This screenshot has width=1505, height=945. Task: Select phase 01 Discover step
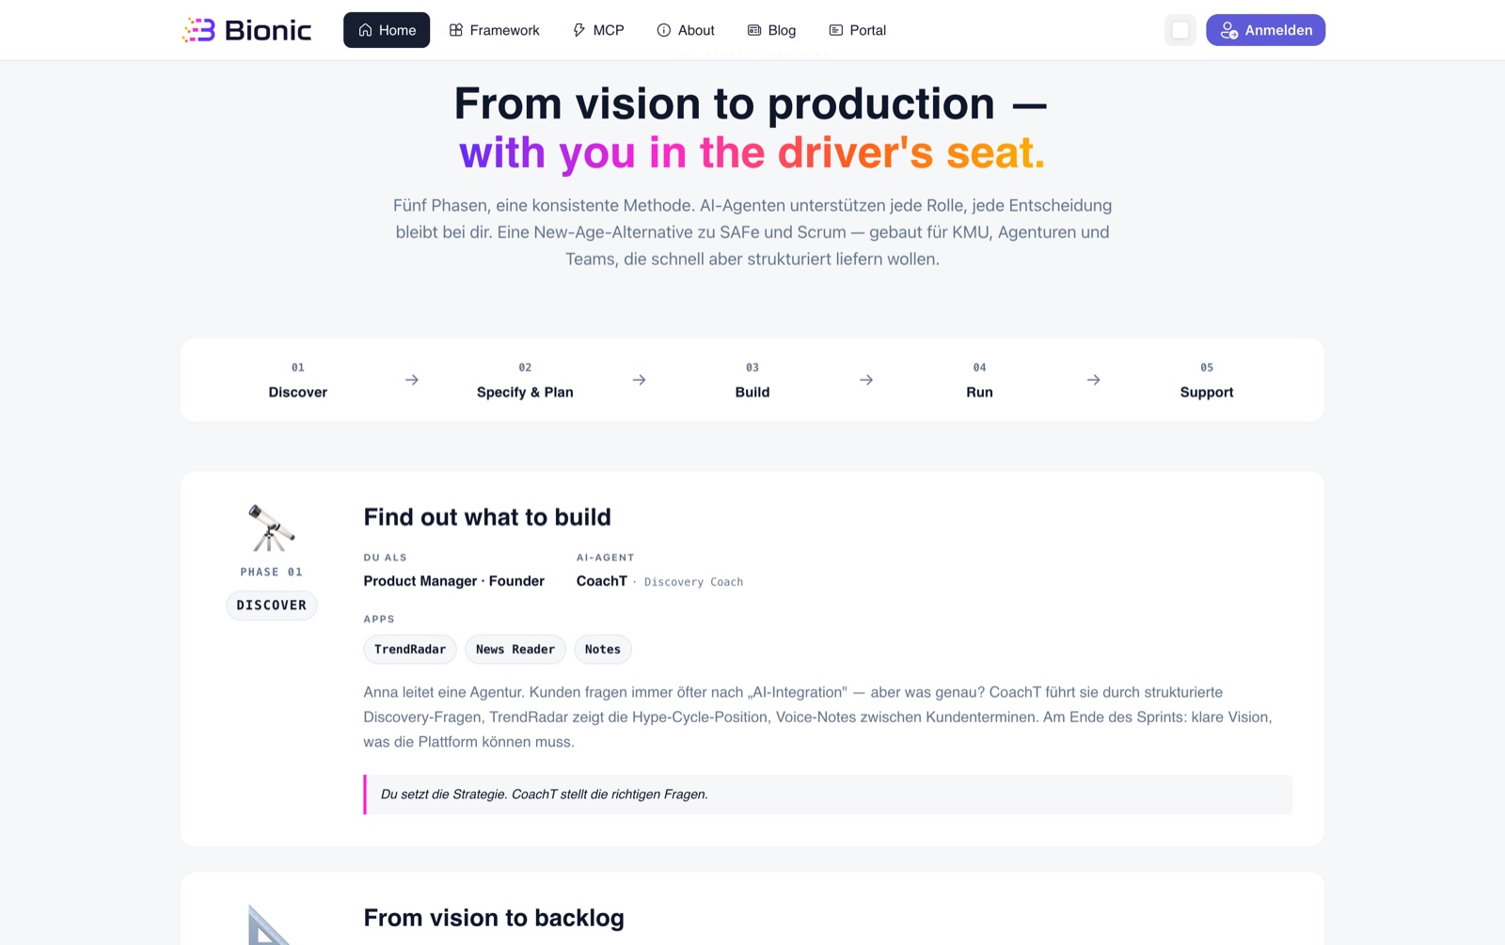298,381
